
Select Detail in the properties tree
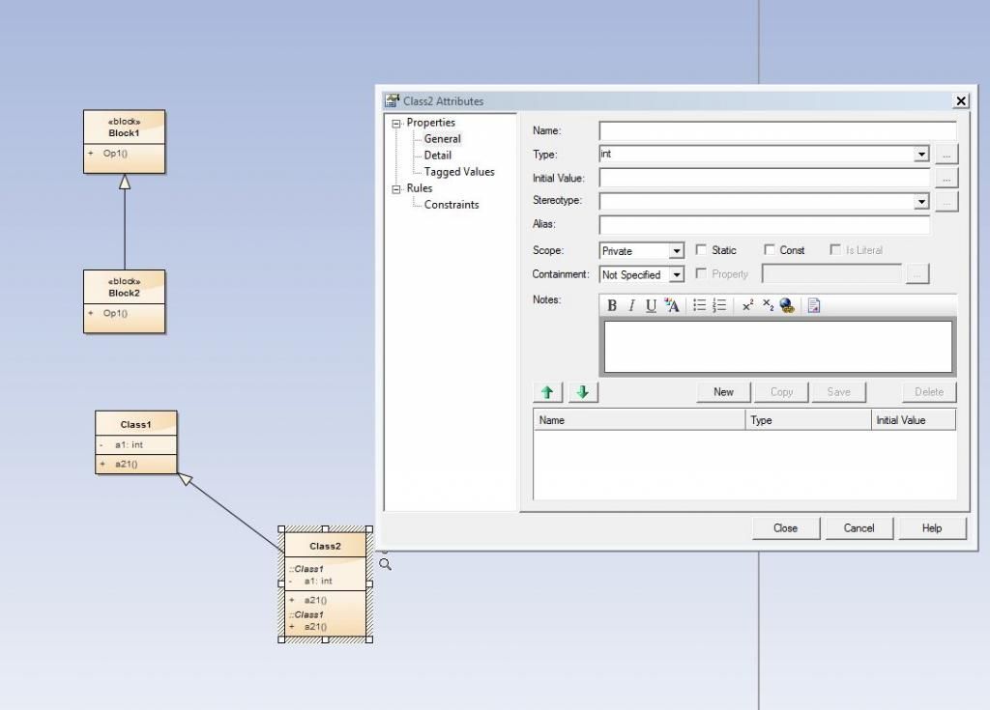point(438,156)
